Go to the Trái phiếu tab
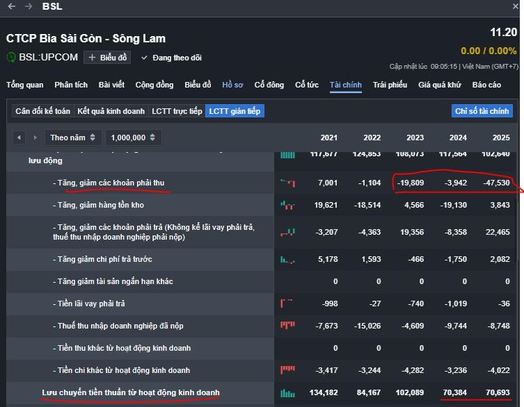Viewport: 524px width, 407px height. (x=390, y=85)
